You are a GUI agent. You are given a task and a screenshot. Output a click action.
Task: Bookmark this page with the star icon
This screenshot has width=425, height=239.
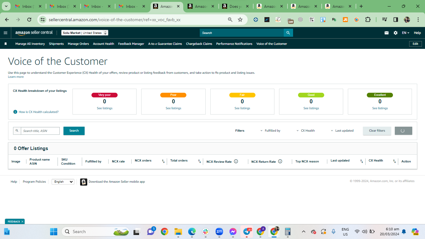coord(240,20)
